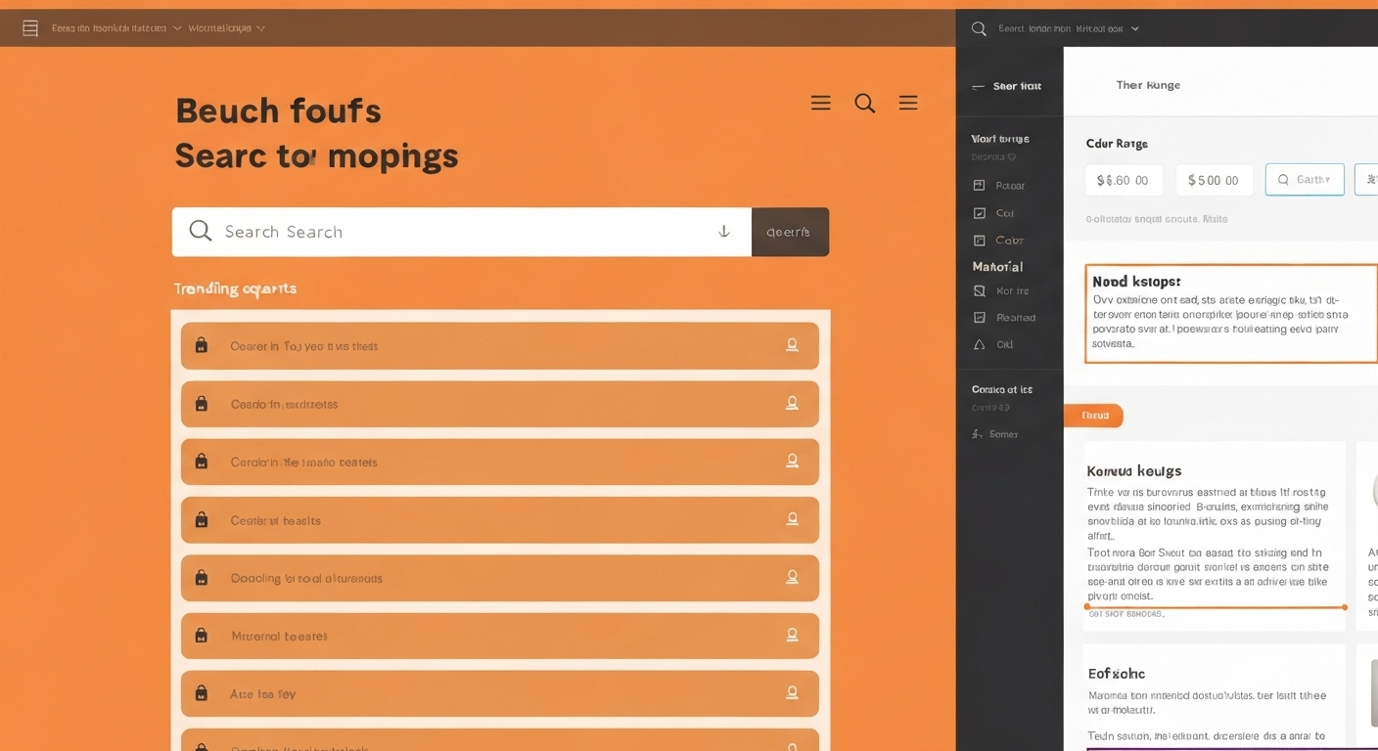Viewport: 1378px width, 751px height.
Task: Click the header magnifier search icon
Action: pyautogui.click(x=864, y=103)
